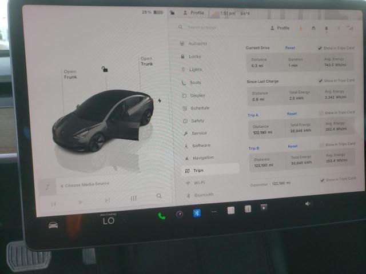
Task: Reset Trip B
Action: (293, 146)
